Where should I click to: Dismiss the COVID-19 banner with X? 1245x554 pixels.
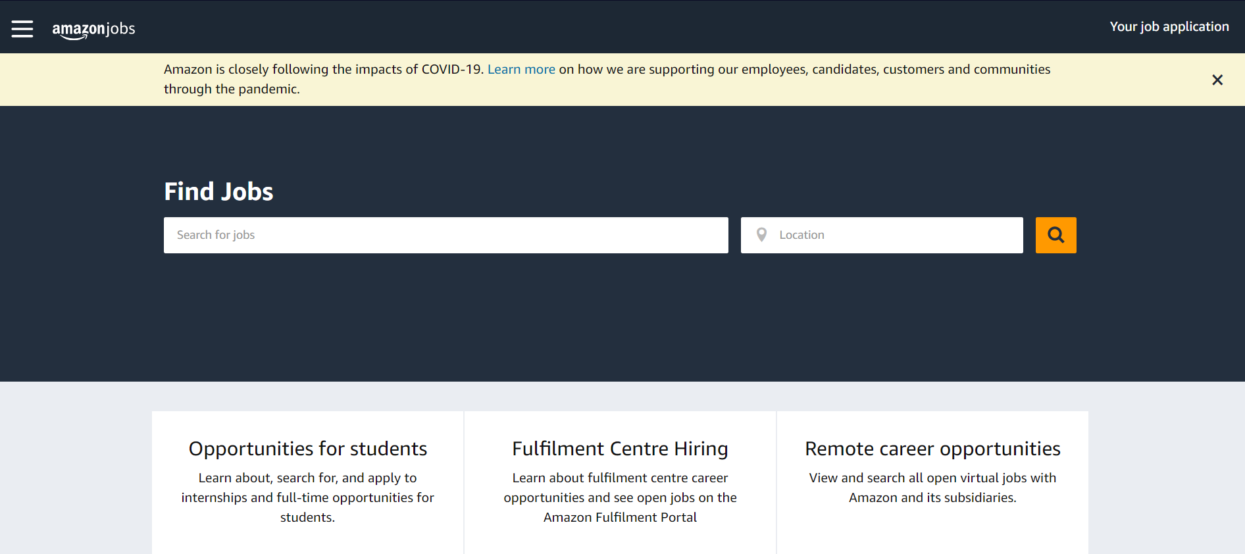click(1217, 80)
